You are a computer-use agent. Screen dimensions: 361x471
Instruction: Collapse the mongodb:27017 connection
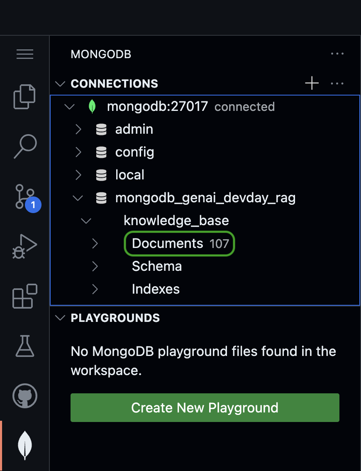(x=70, y=107)
